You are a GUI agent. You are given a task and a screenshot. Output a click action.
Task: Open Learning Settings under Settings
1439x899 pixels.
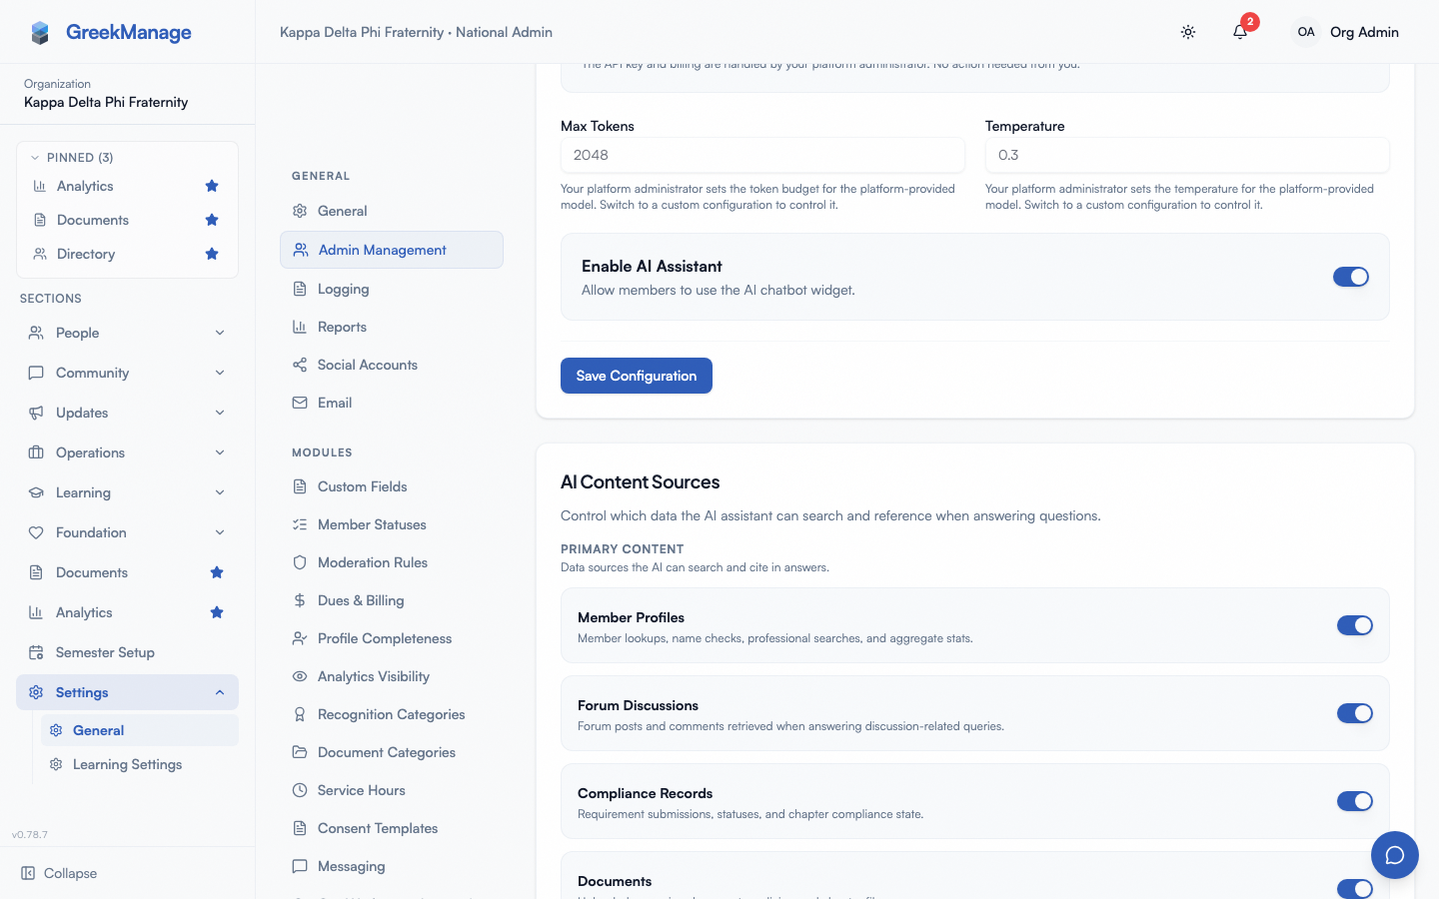[140, 764]
